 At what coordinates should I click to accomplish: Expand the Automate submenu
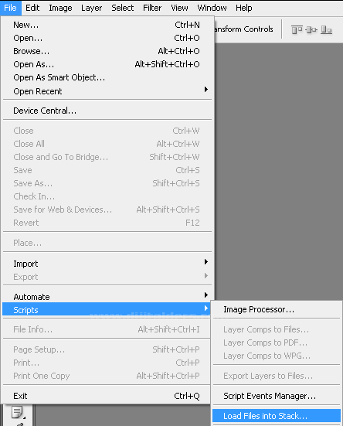(107, 297)
